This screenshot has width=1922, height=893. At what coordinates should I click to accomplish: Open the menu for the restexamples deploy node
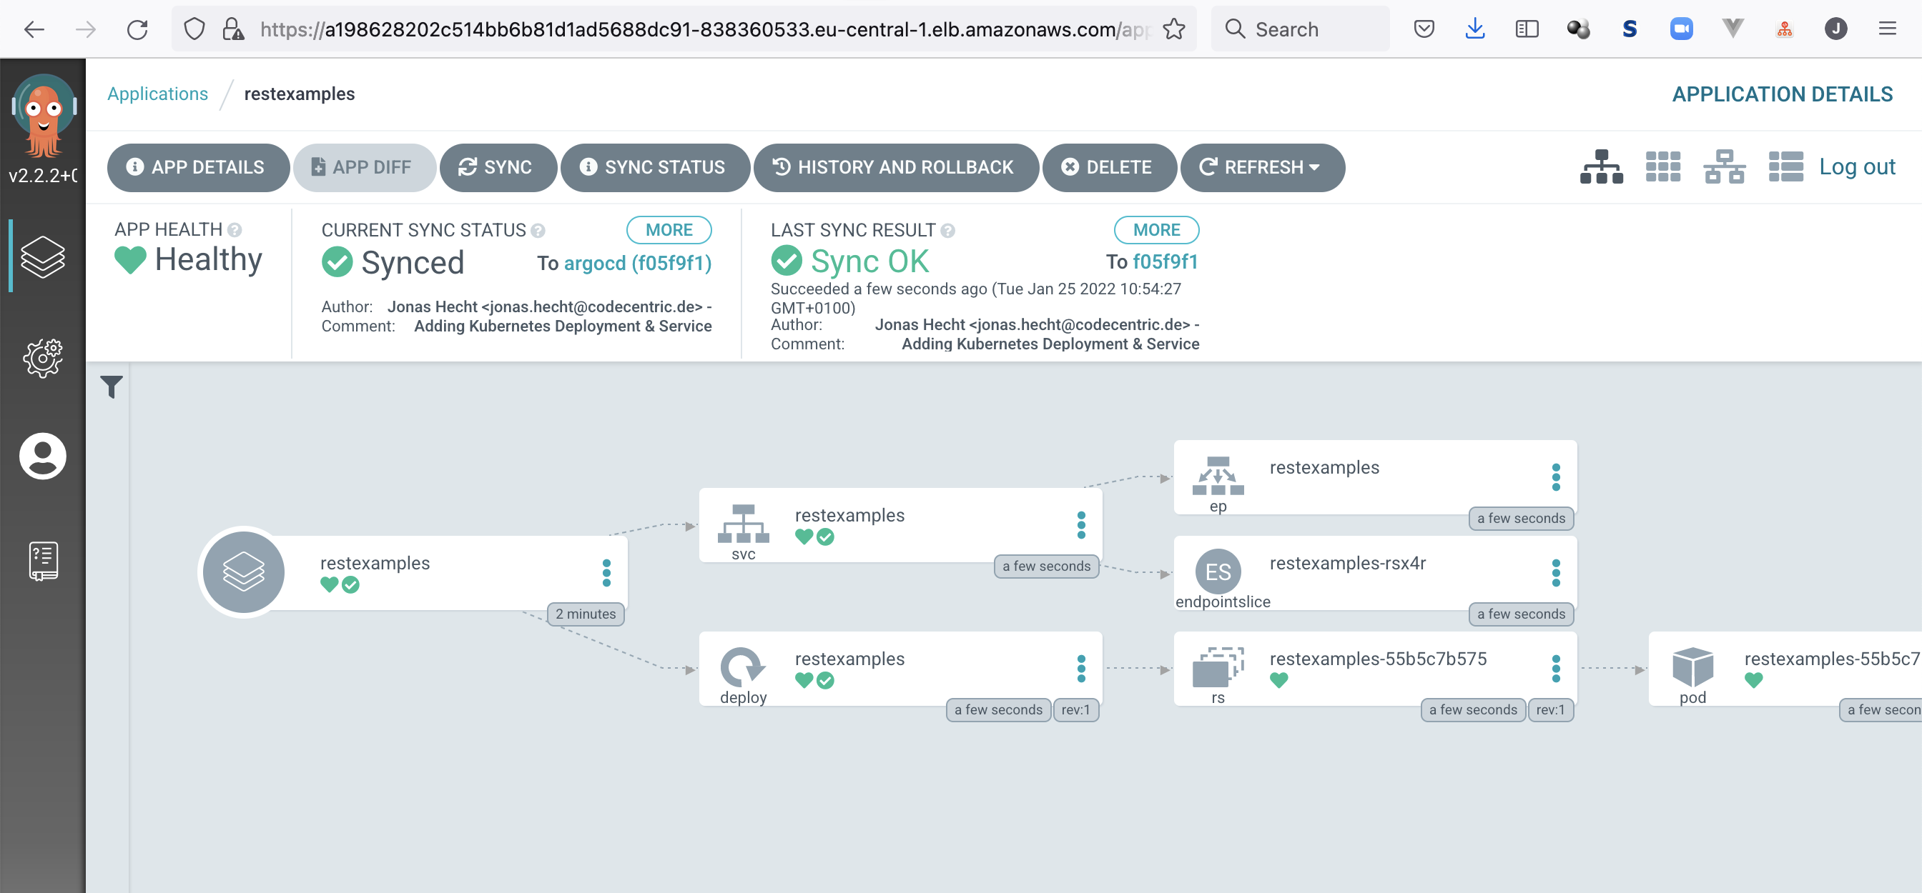point(1081,669)
